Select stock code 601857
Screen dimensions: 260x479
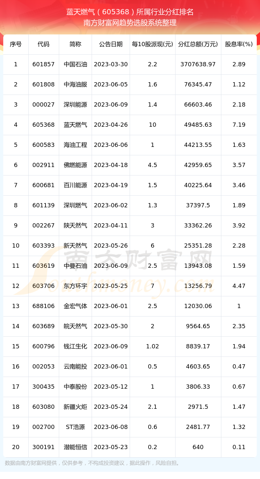(x=44, y=64)
